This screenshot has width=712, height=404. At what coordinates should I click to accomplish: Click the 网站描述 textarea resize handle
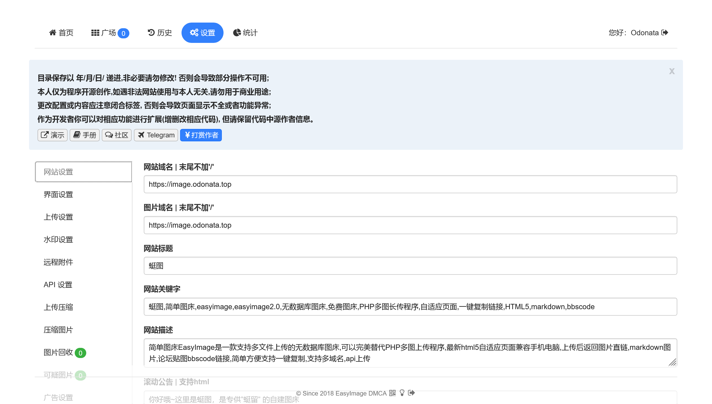[x=673, y=362]
